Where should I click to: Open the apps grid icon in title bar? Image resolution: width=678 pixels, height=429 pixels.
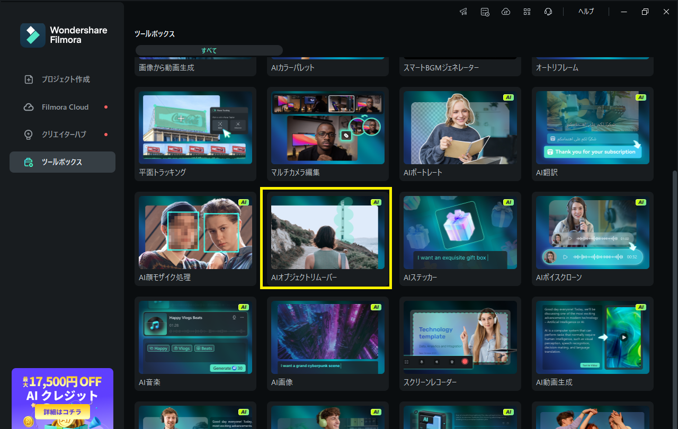(x=527, y=12)
